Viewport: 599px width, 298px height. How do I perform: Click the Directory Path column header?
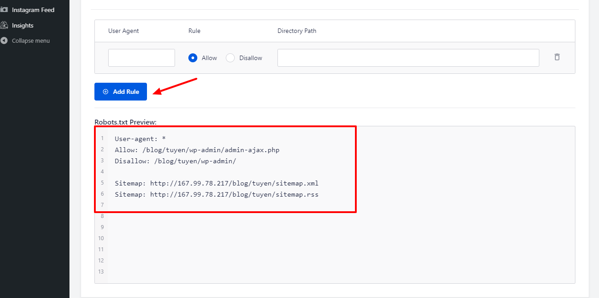(x=297, y=31)
